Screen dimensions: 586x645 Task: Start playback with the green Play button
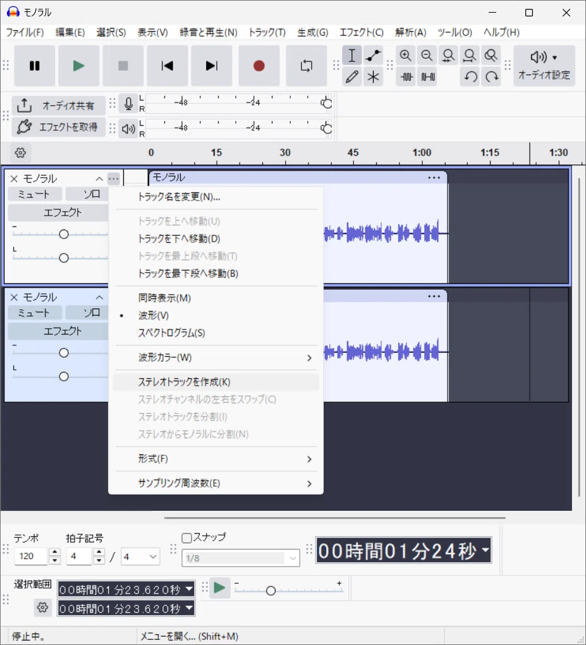pos(78,66)
